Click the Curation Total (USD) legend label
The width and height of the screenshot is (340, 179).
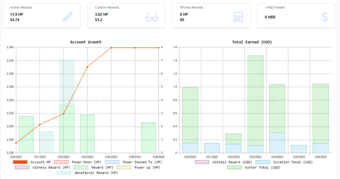(x=293, y=162)
